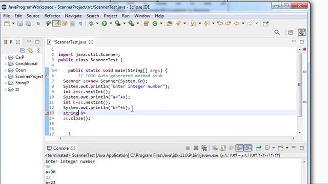Click Collapse All in Package Explorer
The width and height of the screenshot is (328, 184).
22,50
